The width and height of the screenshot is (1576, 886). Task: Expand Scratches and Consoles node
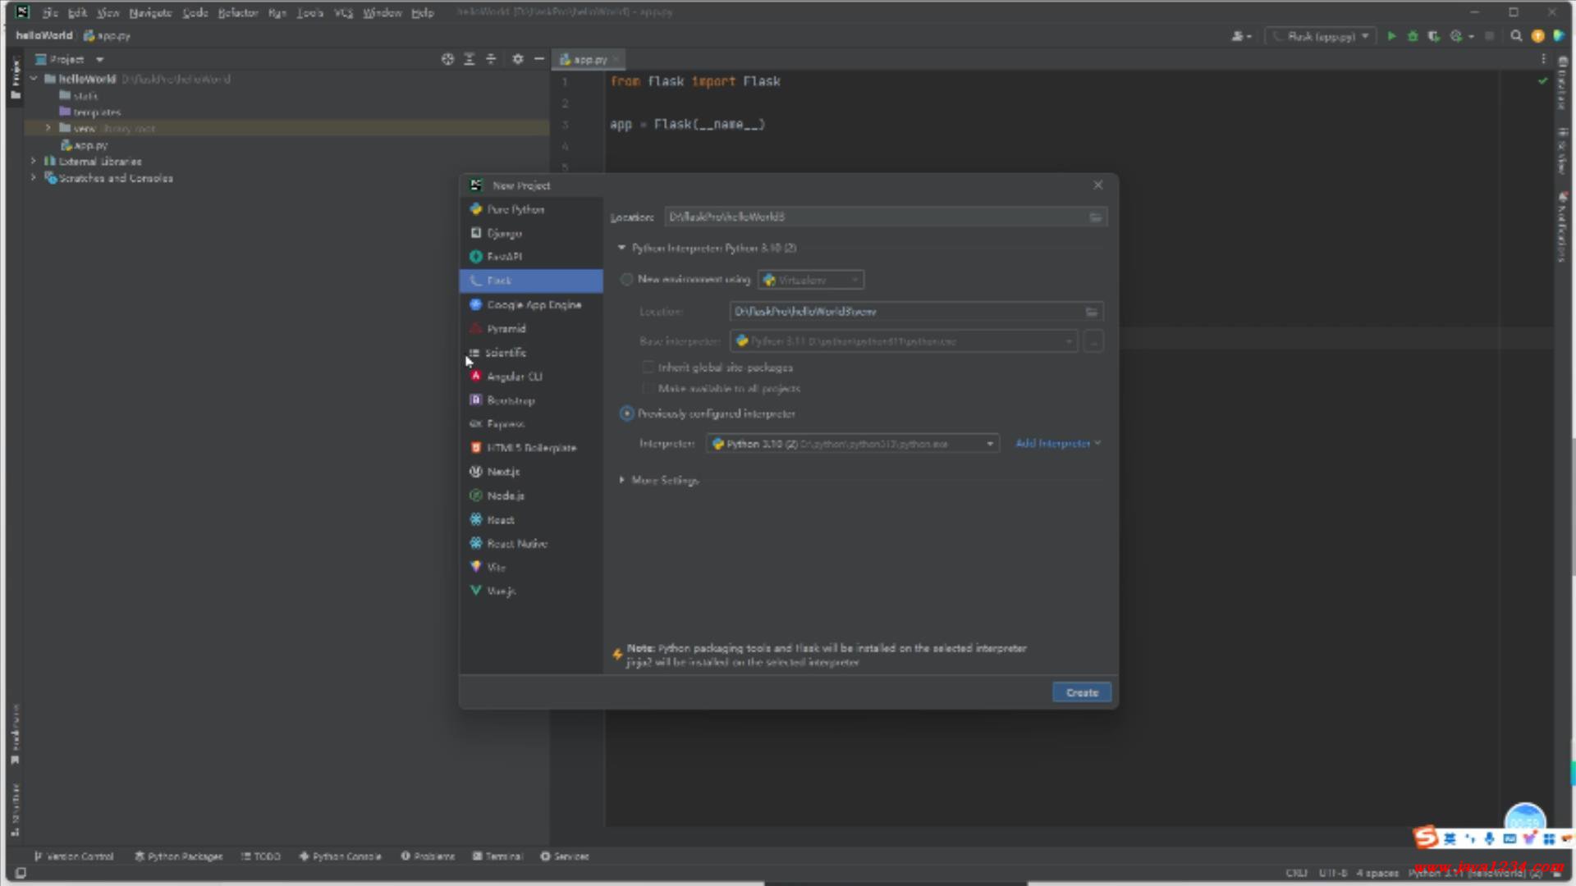click(34, 178)
